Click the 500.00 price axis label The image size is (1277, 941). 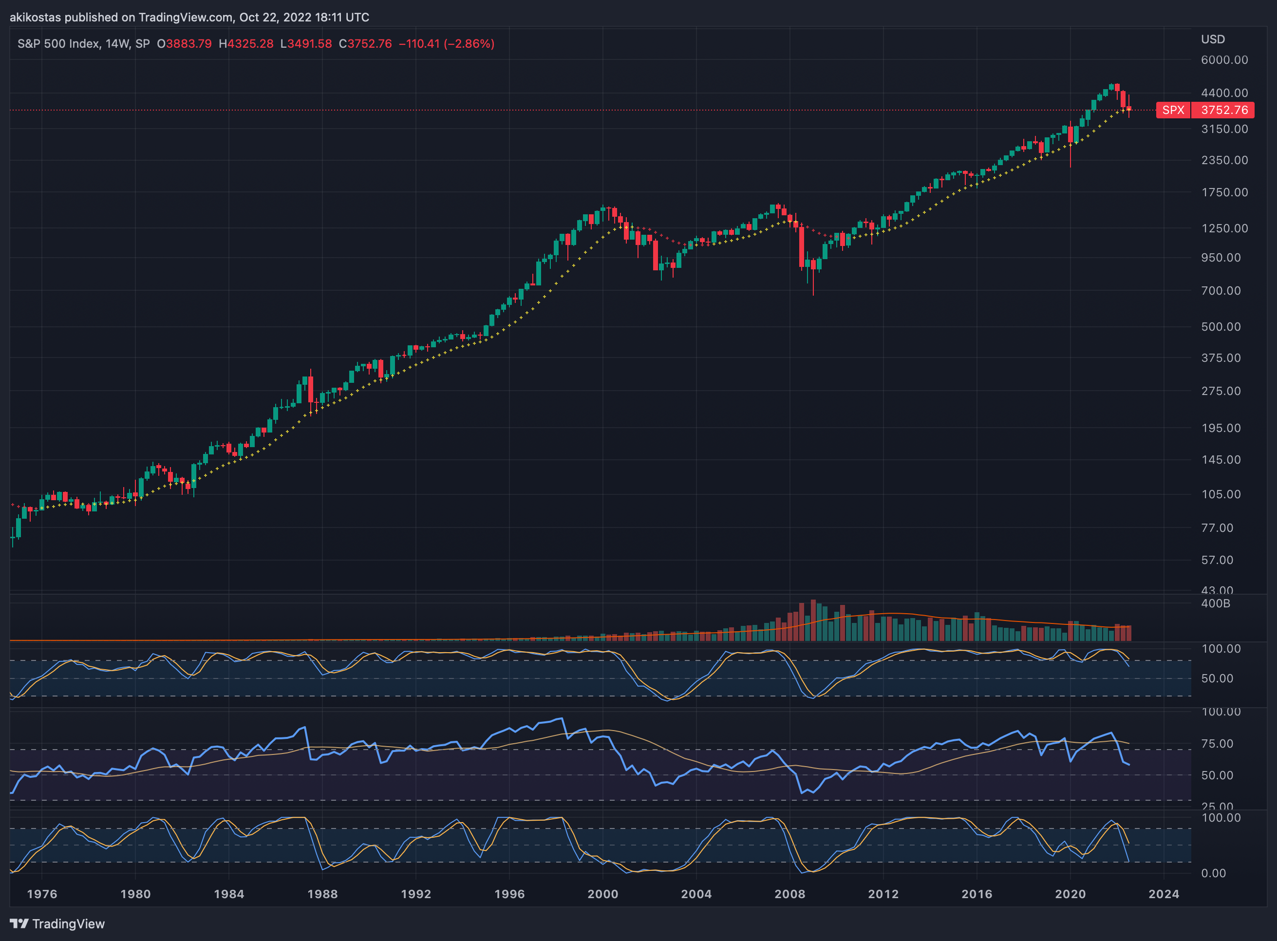pos(1221,327)
